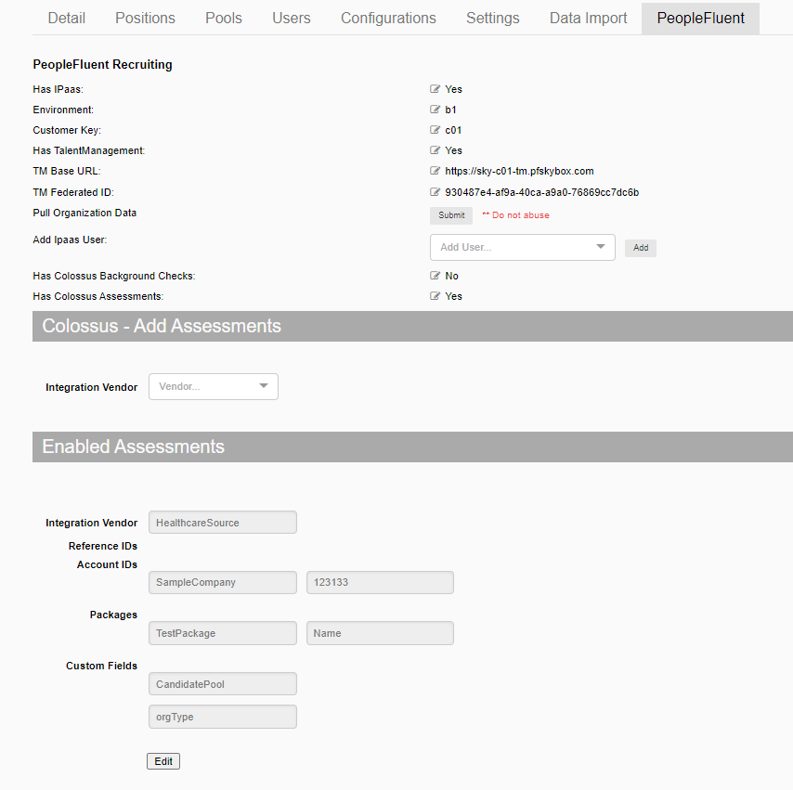
Task: Click the package Name field
Action: click(380, 633)
